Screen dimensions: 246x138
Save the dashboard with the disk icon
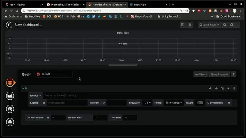click(x=183, y=25)
